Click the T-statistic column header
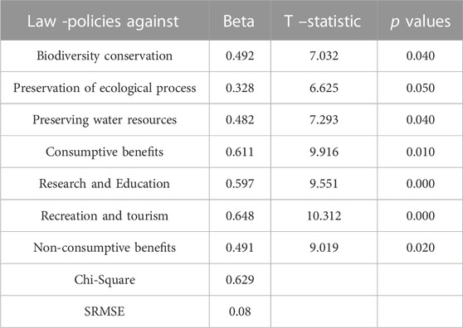Image resolution: width=463 pixels, height=328 pixels. click(x=323, y=22)
